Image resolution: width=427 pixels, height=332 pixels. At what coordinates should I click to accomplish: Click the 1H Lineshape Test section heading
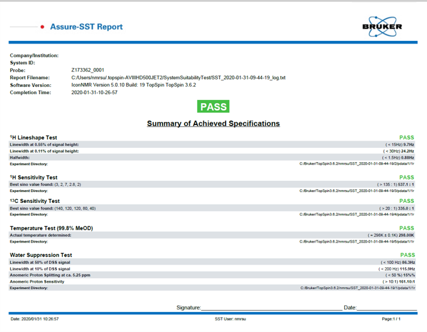tap(34, 137)
